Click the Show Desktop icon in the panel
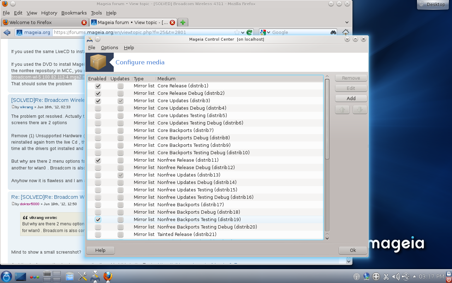 (20, 276)
